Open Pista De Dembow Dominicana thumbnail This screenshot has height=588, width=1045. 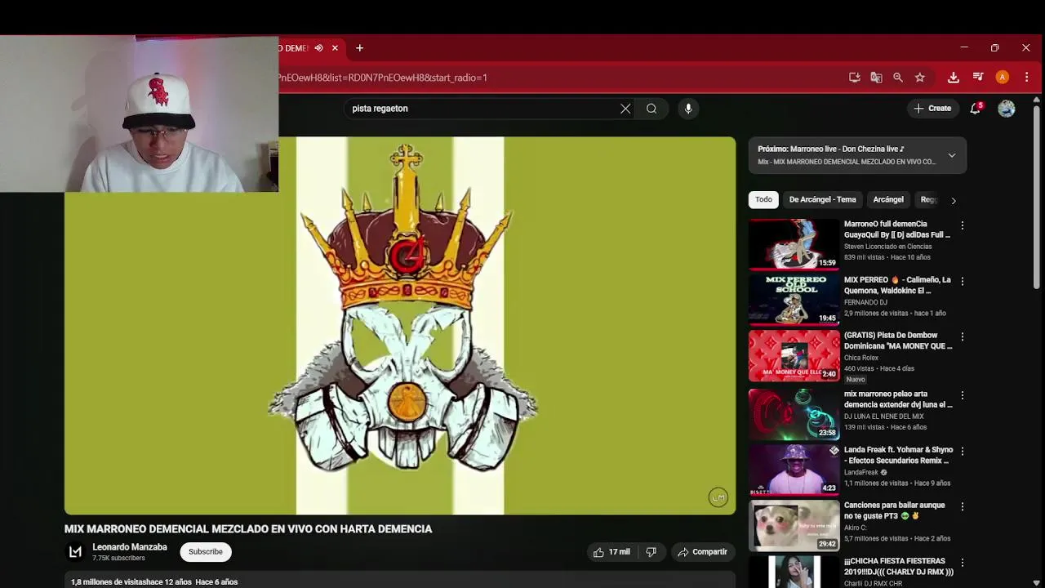pyautogui.click(x=794, y=355)
